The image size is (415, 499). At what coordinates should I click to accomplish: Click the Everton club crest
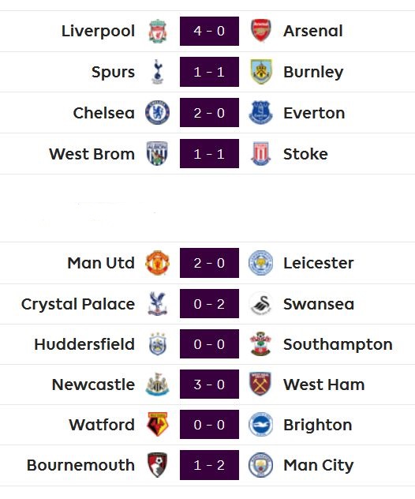(261, 113)
